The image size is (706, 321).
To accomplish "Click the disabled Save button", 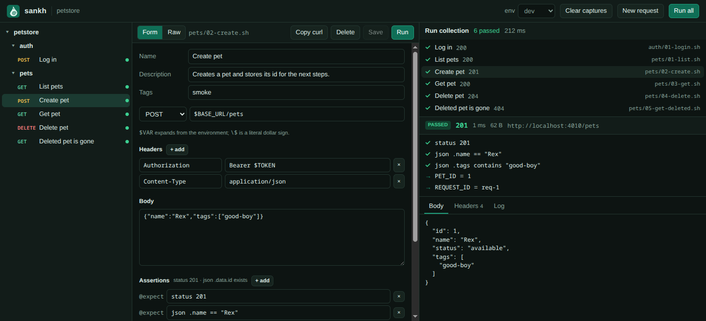I will pyautogui.click(x=376, y=32).
